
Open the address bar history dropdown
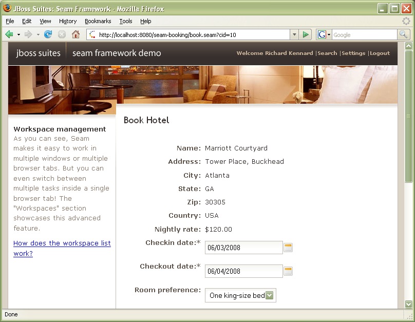click(x=294, y=34)
